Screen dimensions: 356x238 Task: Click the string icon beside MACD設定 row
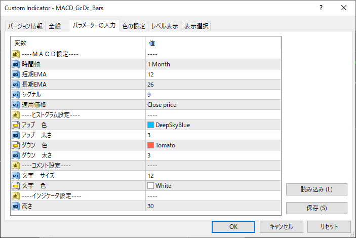click(16, 54)
